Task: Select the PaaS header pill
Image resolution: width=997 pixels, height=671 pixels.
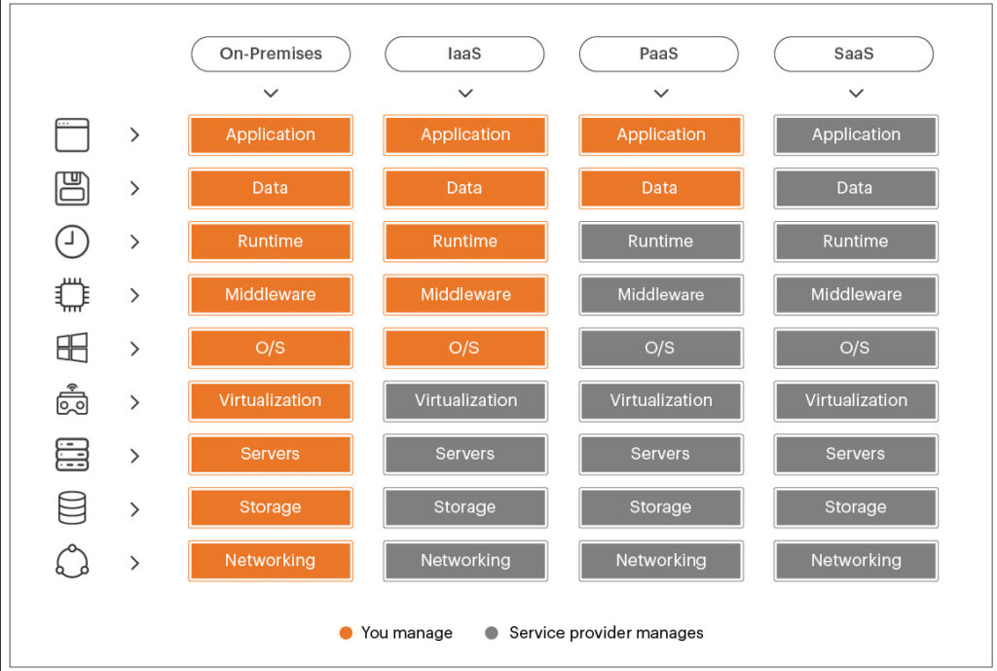Action: tap(659, 55)
